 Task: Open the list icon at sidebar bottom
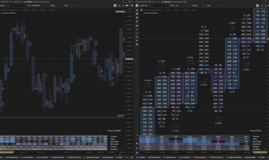137,152
